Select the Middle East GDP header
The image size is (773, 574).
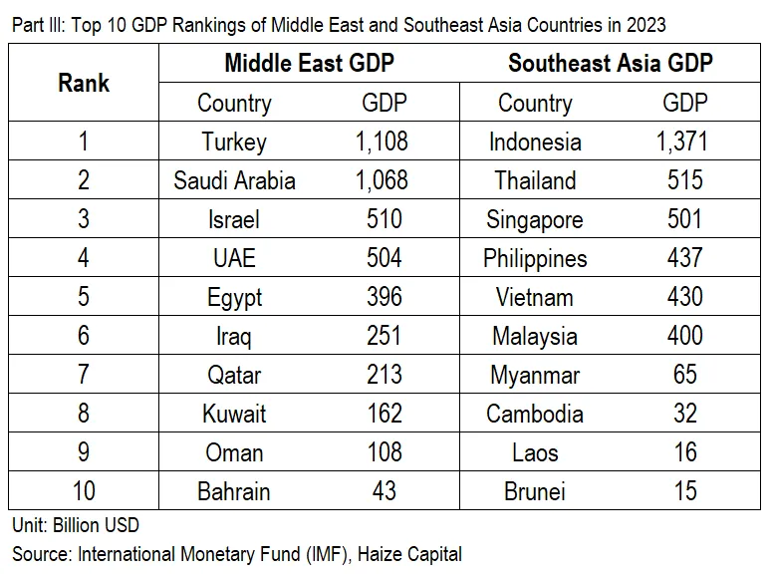point(309,64)
